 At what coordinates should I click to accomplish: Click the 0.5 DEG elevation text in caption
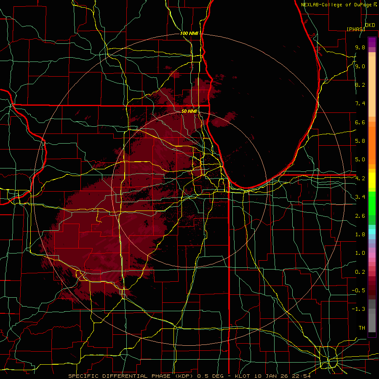coord(210,376)
